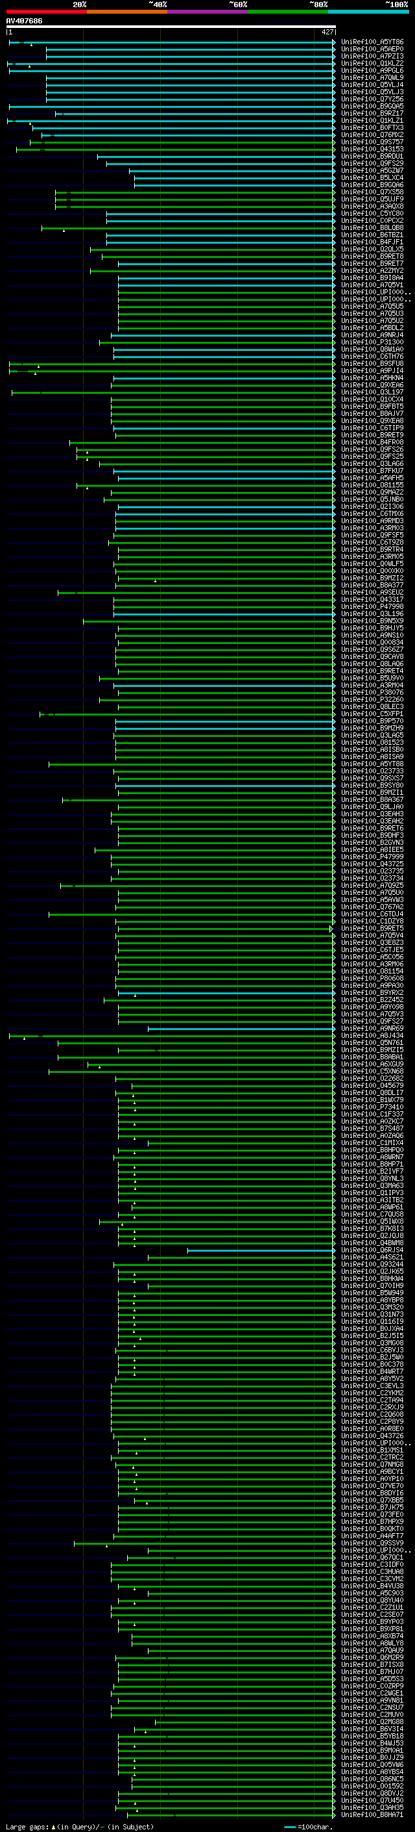Click the red 20% identity legend segment
The height and width of the screenshot is (1832, 415).
46,12
